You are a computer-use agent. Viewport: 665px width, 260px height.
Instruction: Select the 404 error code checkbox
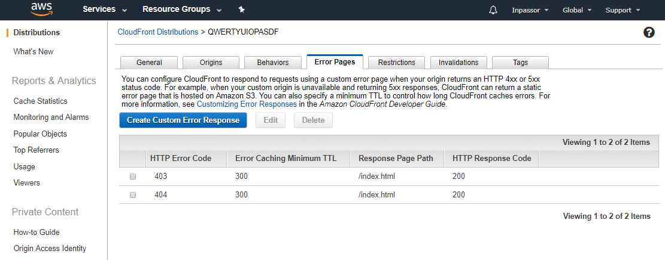pyautogui.click(x=133, y=195)
